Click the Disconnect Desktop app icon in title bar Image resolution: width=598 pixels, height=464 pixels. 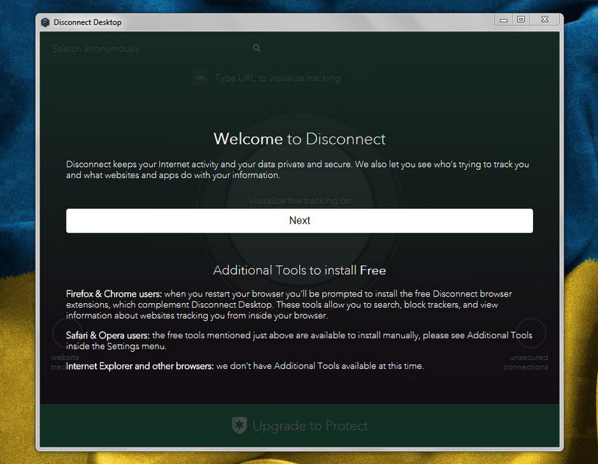(x=46, y=22)
